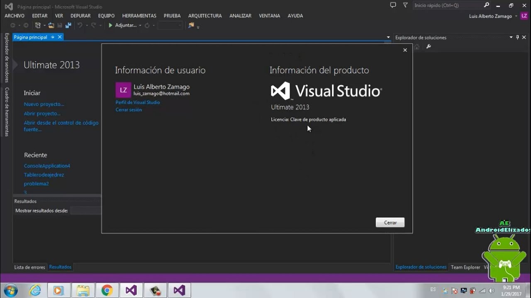Image resolution: width=531 pixels, height=298 pixels.
Task: Open the Mostrar resultados desde combo box
Action: coord(85,211)
